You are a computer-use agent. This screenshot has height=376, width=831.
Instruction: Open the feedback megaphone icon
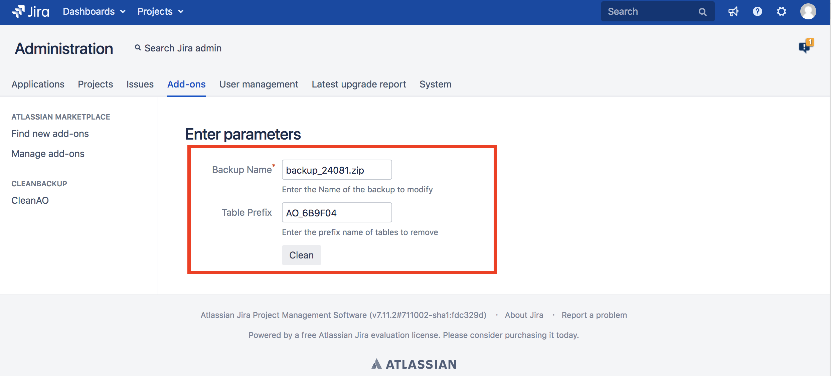(733, 12)
